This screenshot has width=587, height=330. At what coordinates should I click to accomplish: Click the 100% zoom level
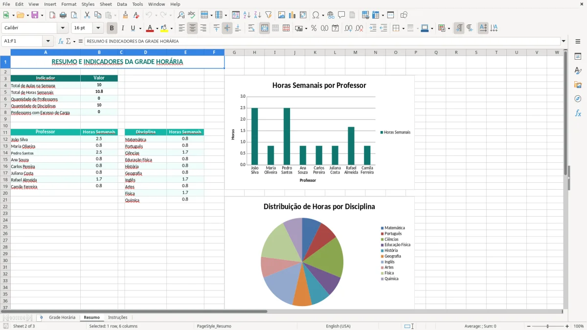579,326
